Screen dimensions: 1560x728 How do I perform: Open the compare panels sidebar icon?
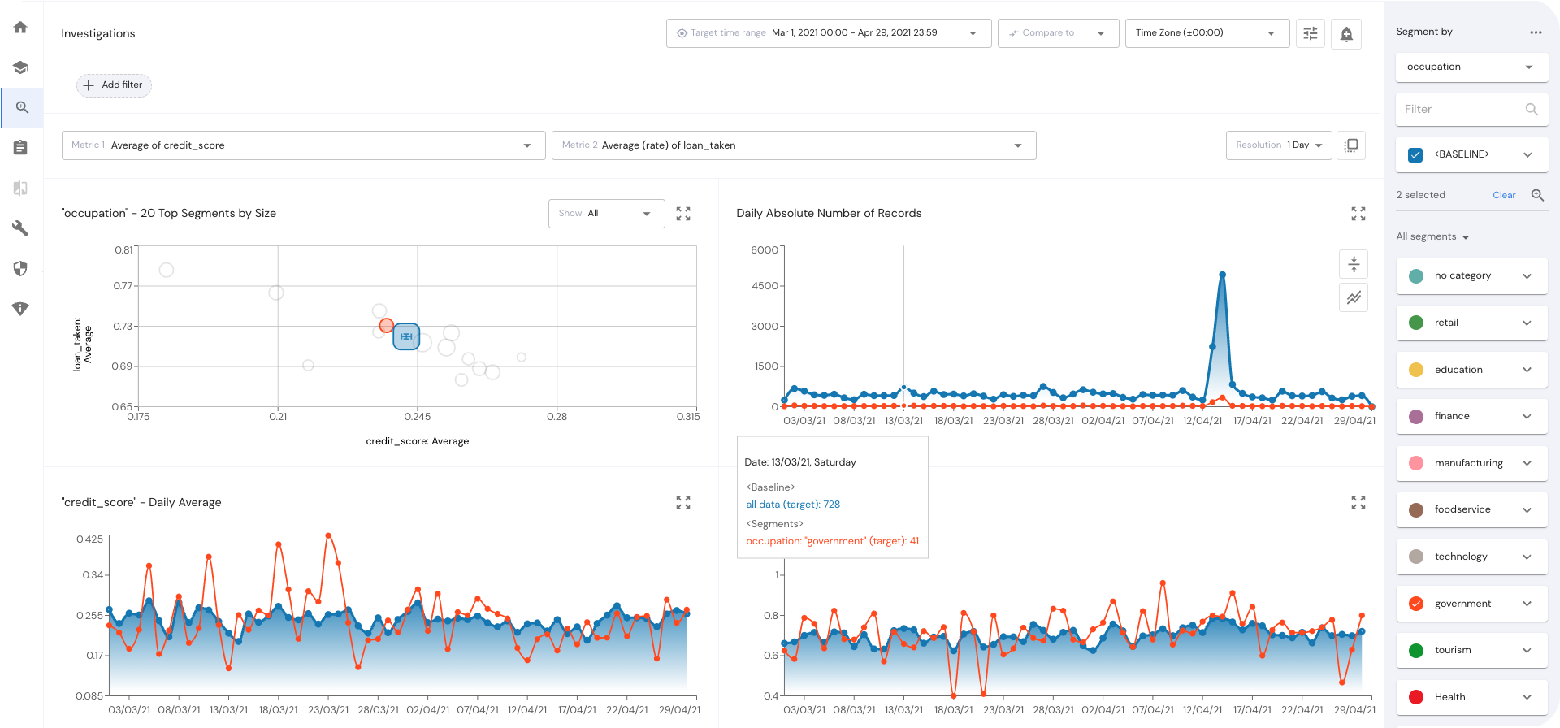coord(21,188)
